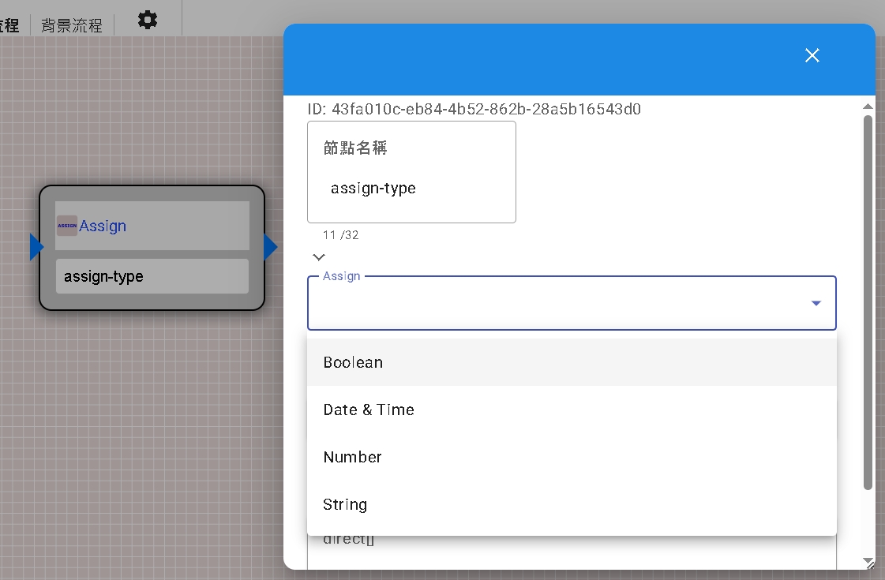The height and width of the screenshot is (580, 885).
Task: Click the Assign node's left input port
Action: [x=36, y=247]
